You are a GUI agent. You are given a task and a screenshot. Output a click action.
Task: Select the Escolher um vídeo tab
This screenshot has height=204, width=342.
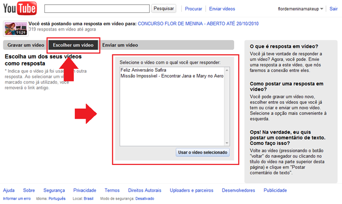point(73,45)
